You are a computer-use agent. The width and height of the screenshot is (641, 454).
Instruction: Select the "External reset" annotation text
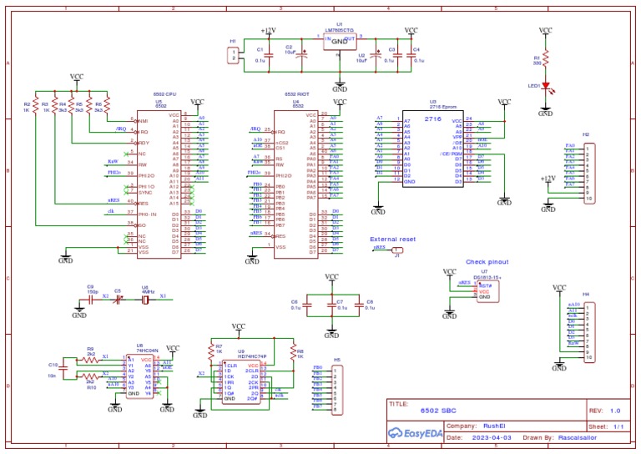pos(393,240)
